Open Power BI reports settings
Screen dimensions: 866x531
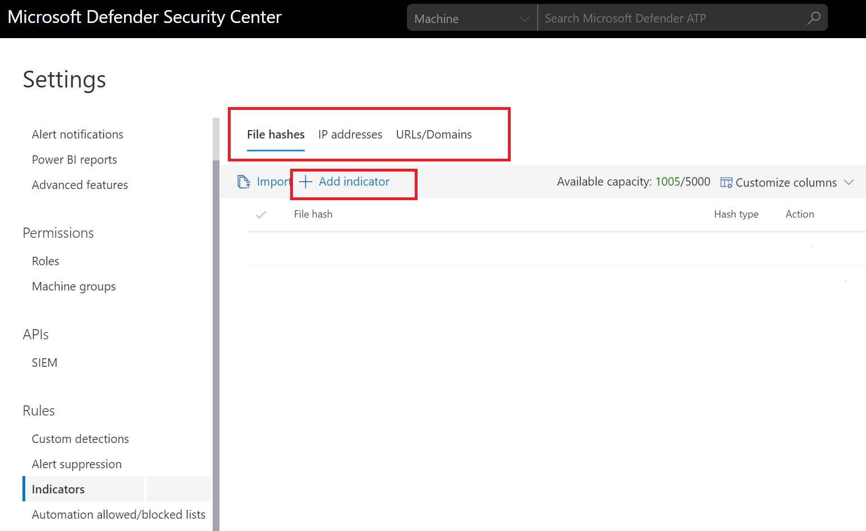click(75, 160)
